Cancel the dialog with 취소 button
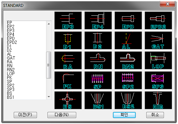The image size is (178, 124). pyautogui.click(x=155, y=115)
